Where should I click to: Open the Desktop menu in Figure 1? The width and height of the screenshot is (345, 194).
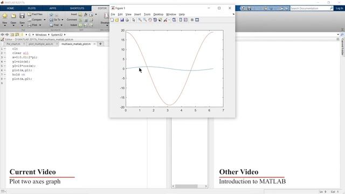coord(158,15)
